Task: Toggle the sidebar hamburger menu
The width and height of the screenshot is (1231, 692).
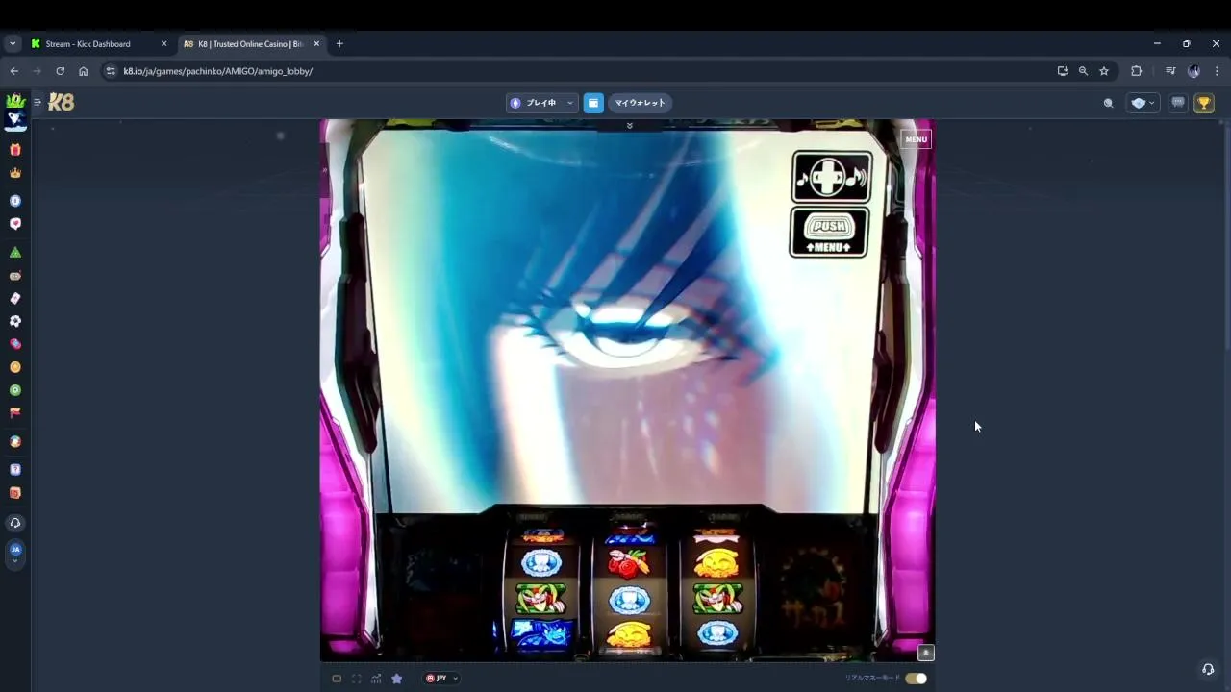Action: point(38,102)
